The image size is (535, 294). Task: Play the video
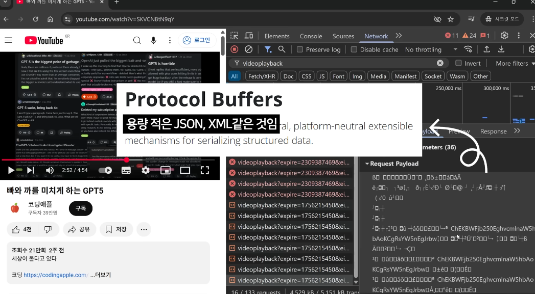click(11, 170)
